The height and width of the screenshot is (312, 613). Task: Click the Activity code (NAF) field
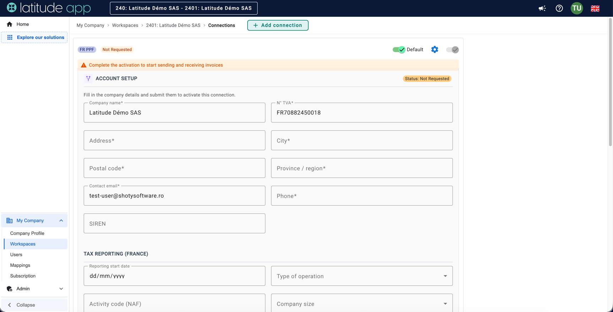point(174,303)
